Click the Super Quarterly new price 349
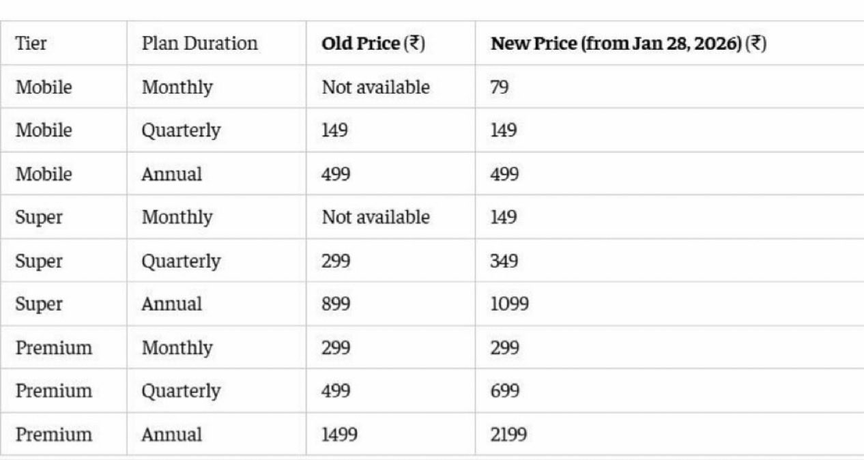Image resolution: width=864 pixels, height=460 pixels. pyautogui.click(x=504, y=261)
